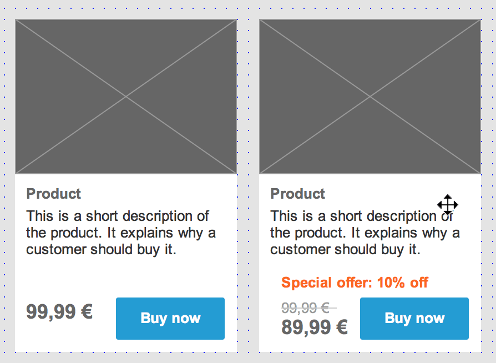Viewport: 496px width, 363px height.
Task: Click the left card's Product title
Action: [54, 194]
